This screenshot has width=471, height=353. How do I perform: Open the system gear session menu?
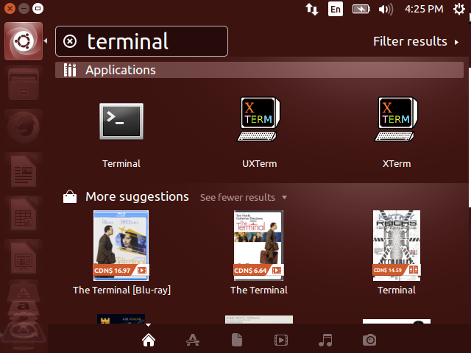point(459,10)
